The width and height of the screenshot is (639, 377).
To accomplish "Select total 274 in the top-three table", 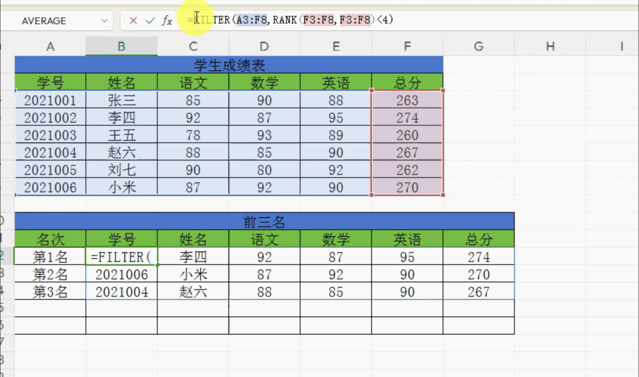I will (x=479, y=256).
